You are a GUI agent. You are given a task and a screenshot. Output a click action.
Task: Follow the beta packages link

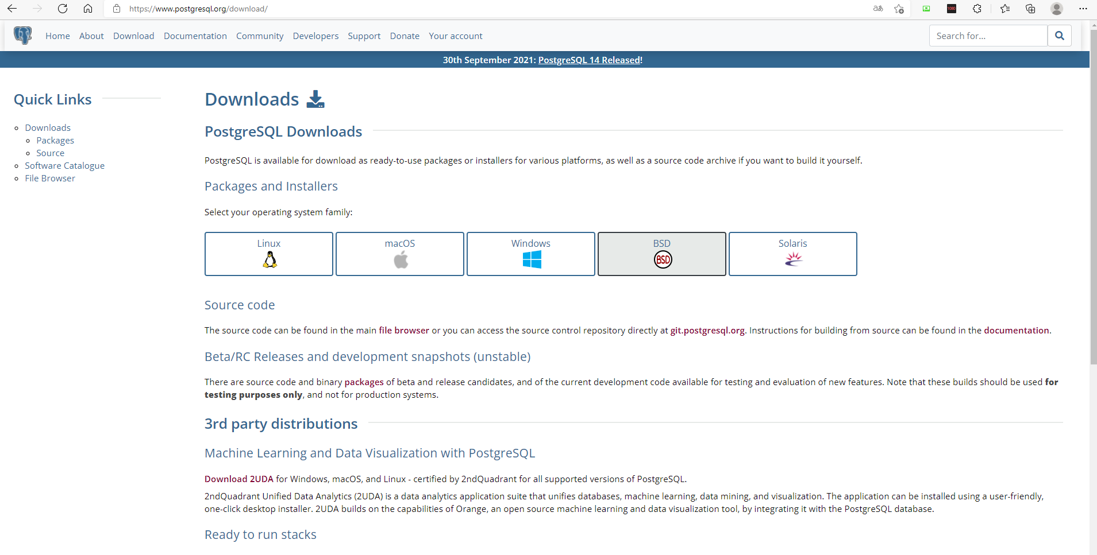[364, 382]
